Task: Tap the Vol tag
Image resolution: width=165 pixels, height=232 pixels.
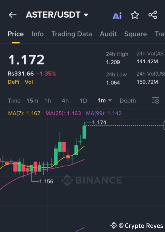Action: tap(29, 82)
